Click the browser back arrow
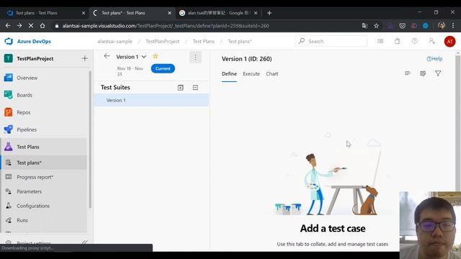The width and height of the screenshot is (461, 259). pyautogui.click(x=8, y=26)
